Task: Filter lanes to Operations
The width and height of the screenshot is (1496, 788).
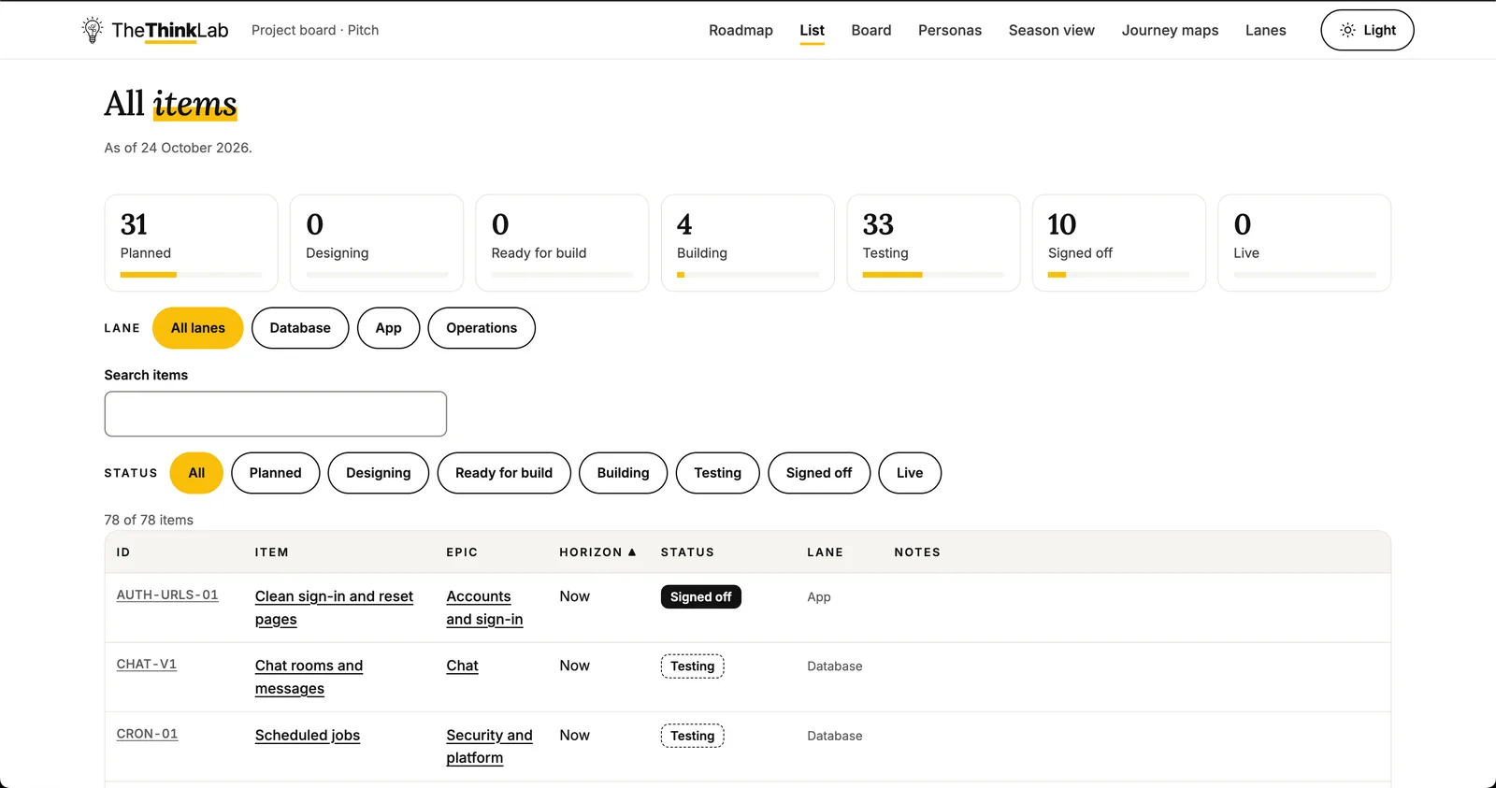Action: tap(482, 328)
